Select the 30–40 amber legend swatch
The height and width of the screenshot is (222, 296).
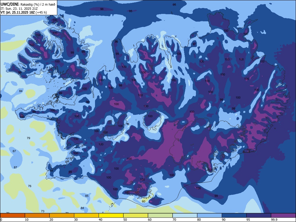(x=86, y=215)
